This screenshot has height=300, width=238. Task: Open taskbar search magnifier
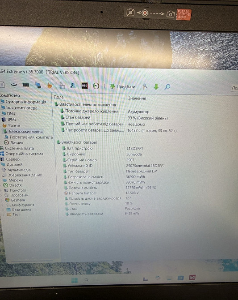(x=87, y=280)
